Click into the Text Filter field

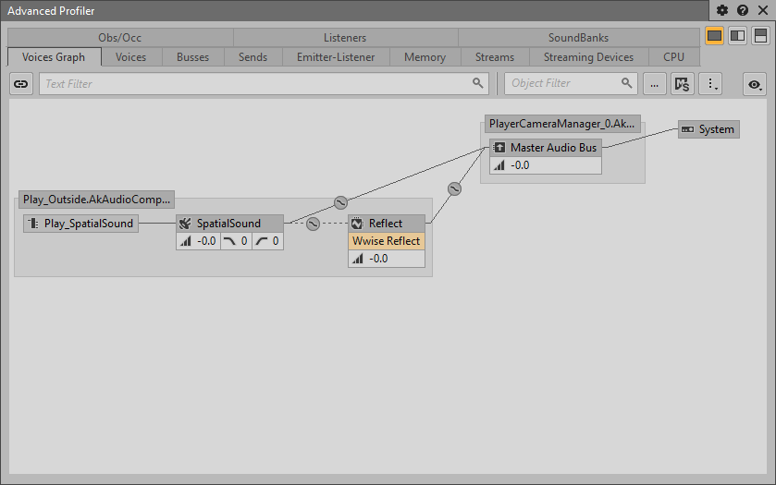(x=250, y=83)
